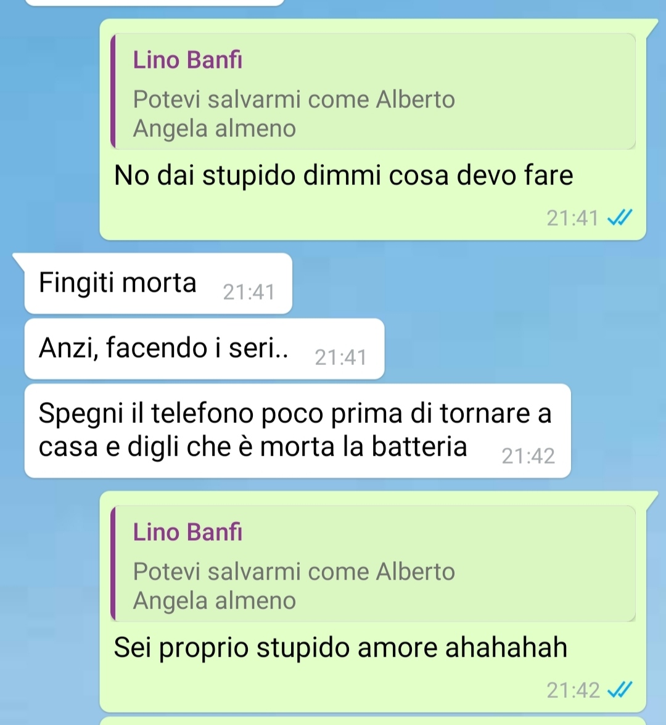Tap the double check mark at 21:42
The width and height of the screenshot is (666, 725).
(620, 690)
